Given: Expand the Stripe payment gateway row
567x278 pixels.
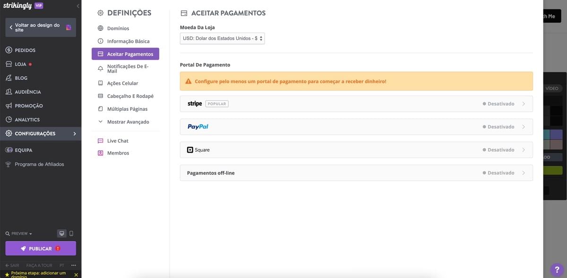Looking at the screenshot, I should (x=356, y=104).
